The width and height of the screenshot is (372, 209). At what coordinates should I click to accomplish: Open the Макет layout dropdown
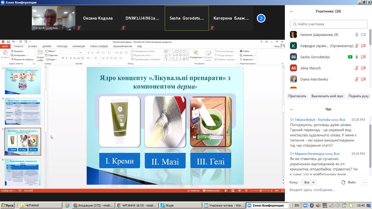coord(51,51)
